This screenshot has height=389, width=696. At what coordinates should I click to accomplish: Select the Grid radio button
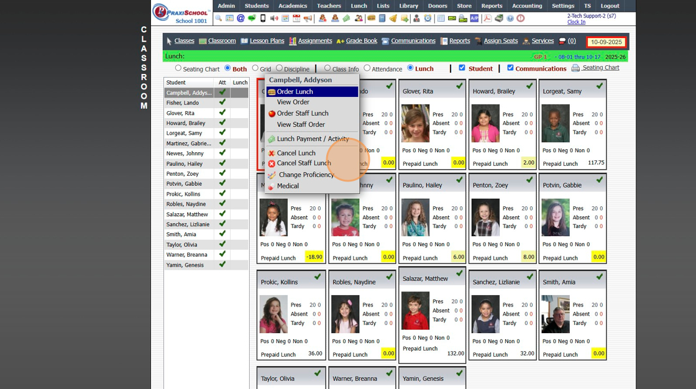pyautogui.click(x=255, y=68)
